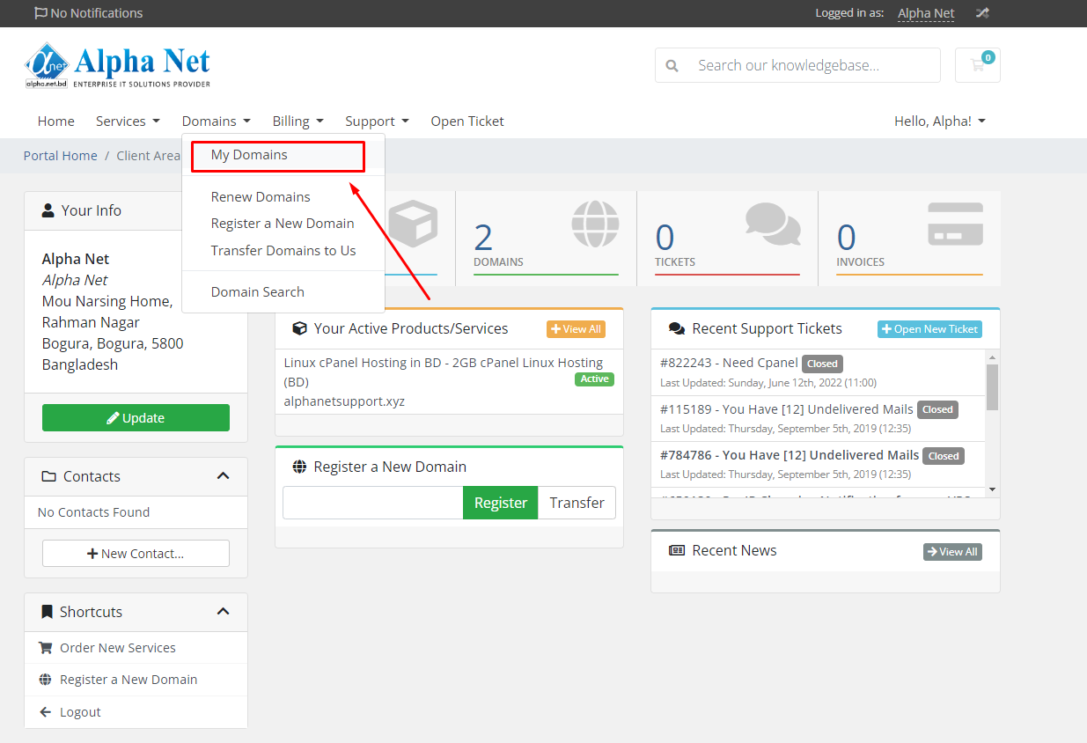This screenshot has width=1087, height=743.
Task: Click the Invoices credit card icon
Action: click(956, 224)
